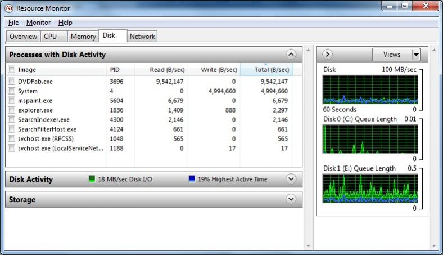Switch to the Memory tab
Image resolution: width=443 pixels, height=255 pixels.
pos(83,37)
